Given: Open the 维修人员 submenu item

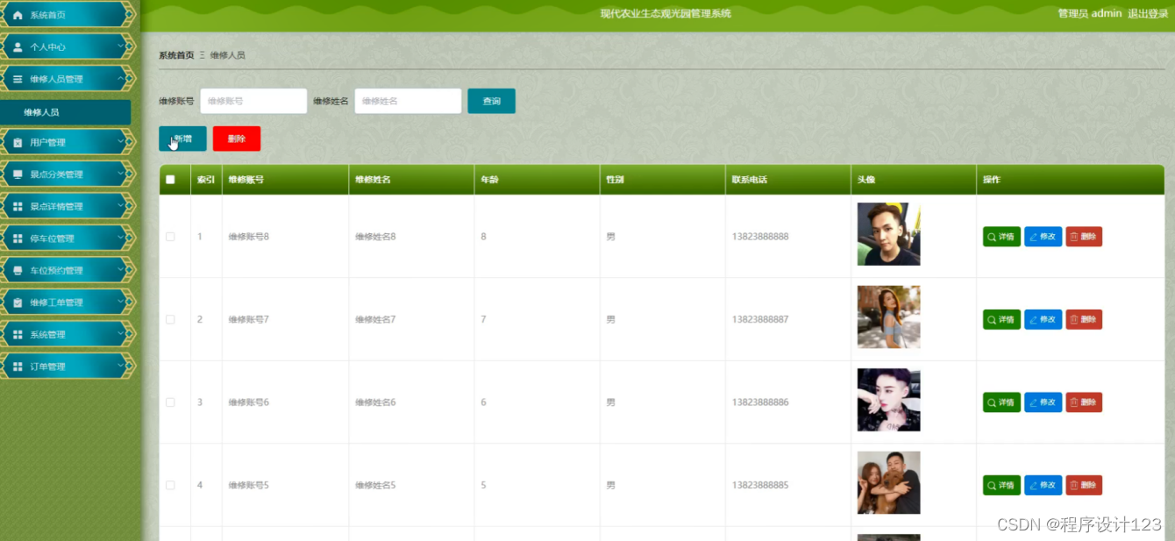Looking at the screenshot, I should click(66, 112).
